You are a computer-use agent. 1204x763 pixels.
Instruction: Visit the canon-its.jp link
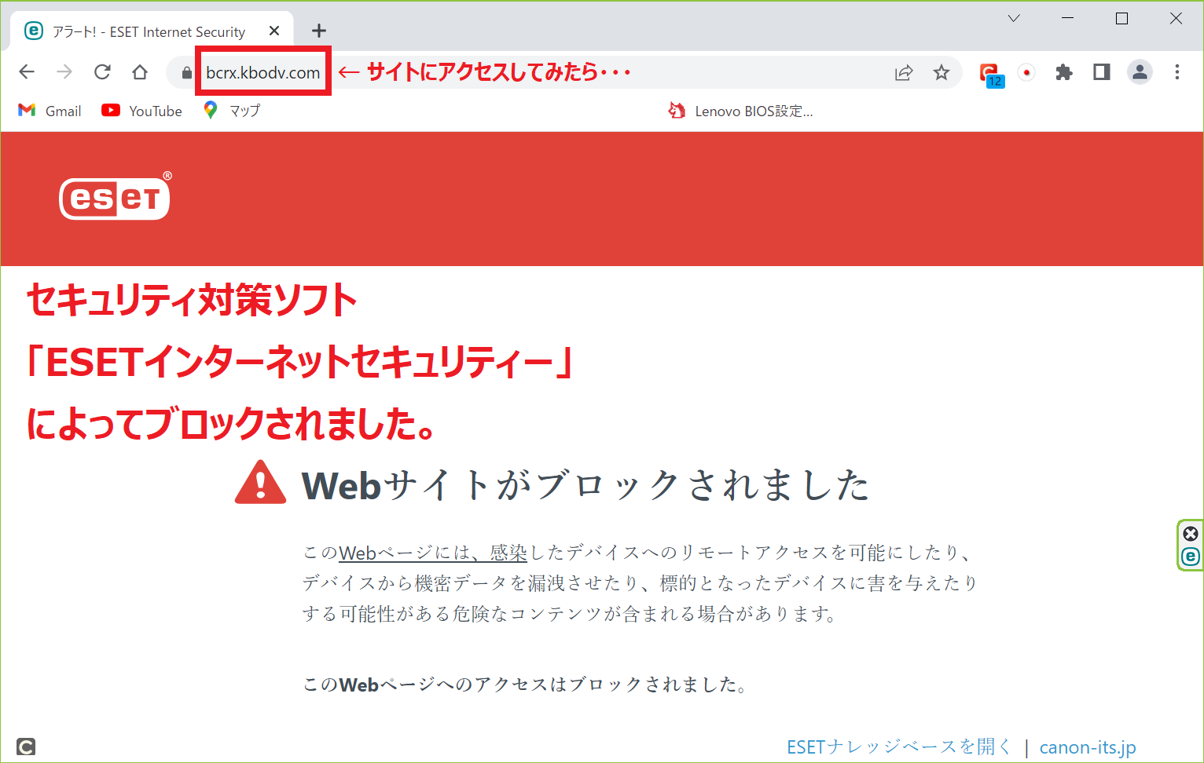click(1088, 747)
